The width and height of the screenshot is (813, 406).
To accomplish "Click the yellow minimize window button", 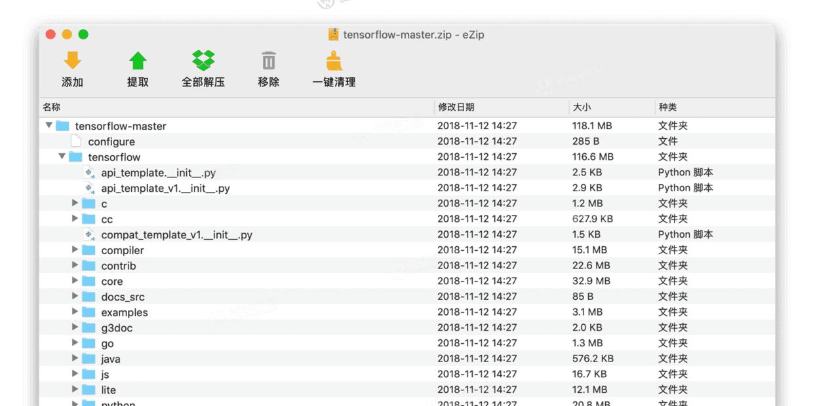I will [67, 35].
